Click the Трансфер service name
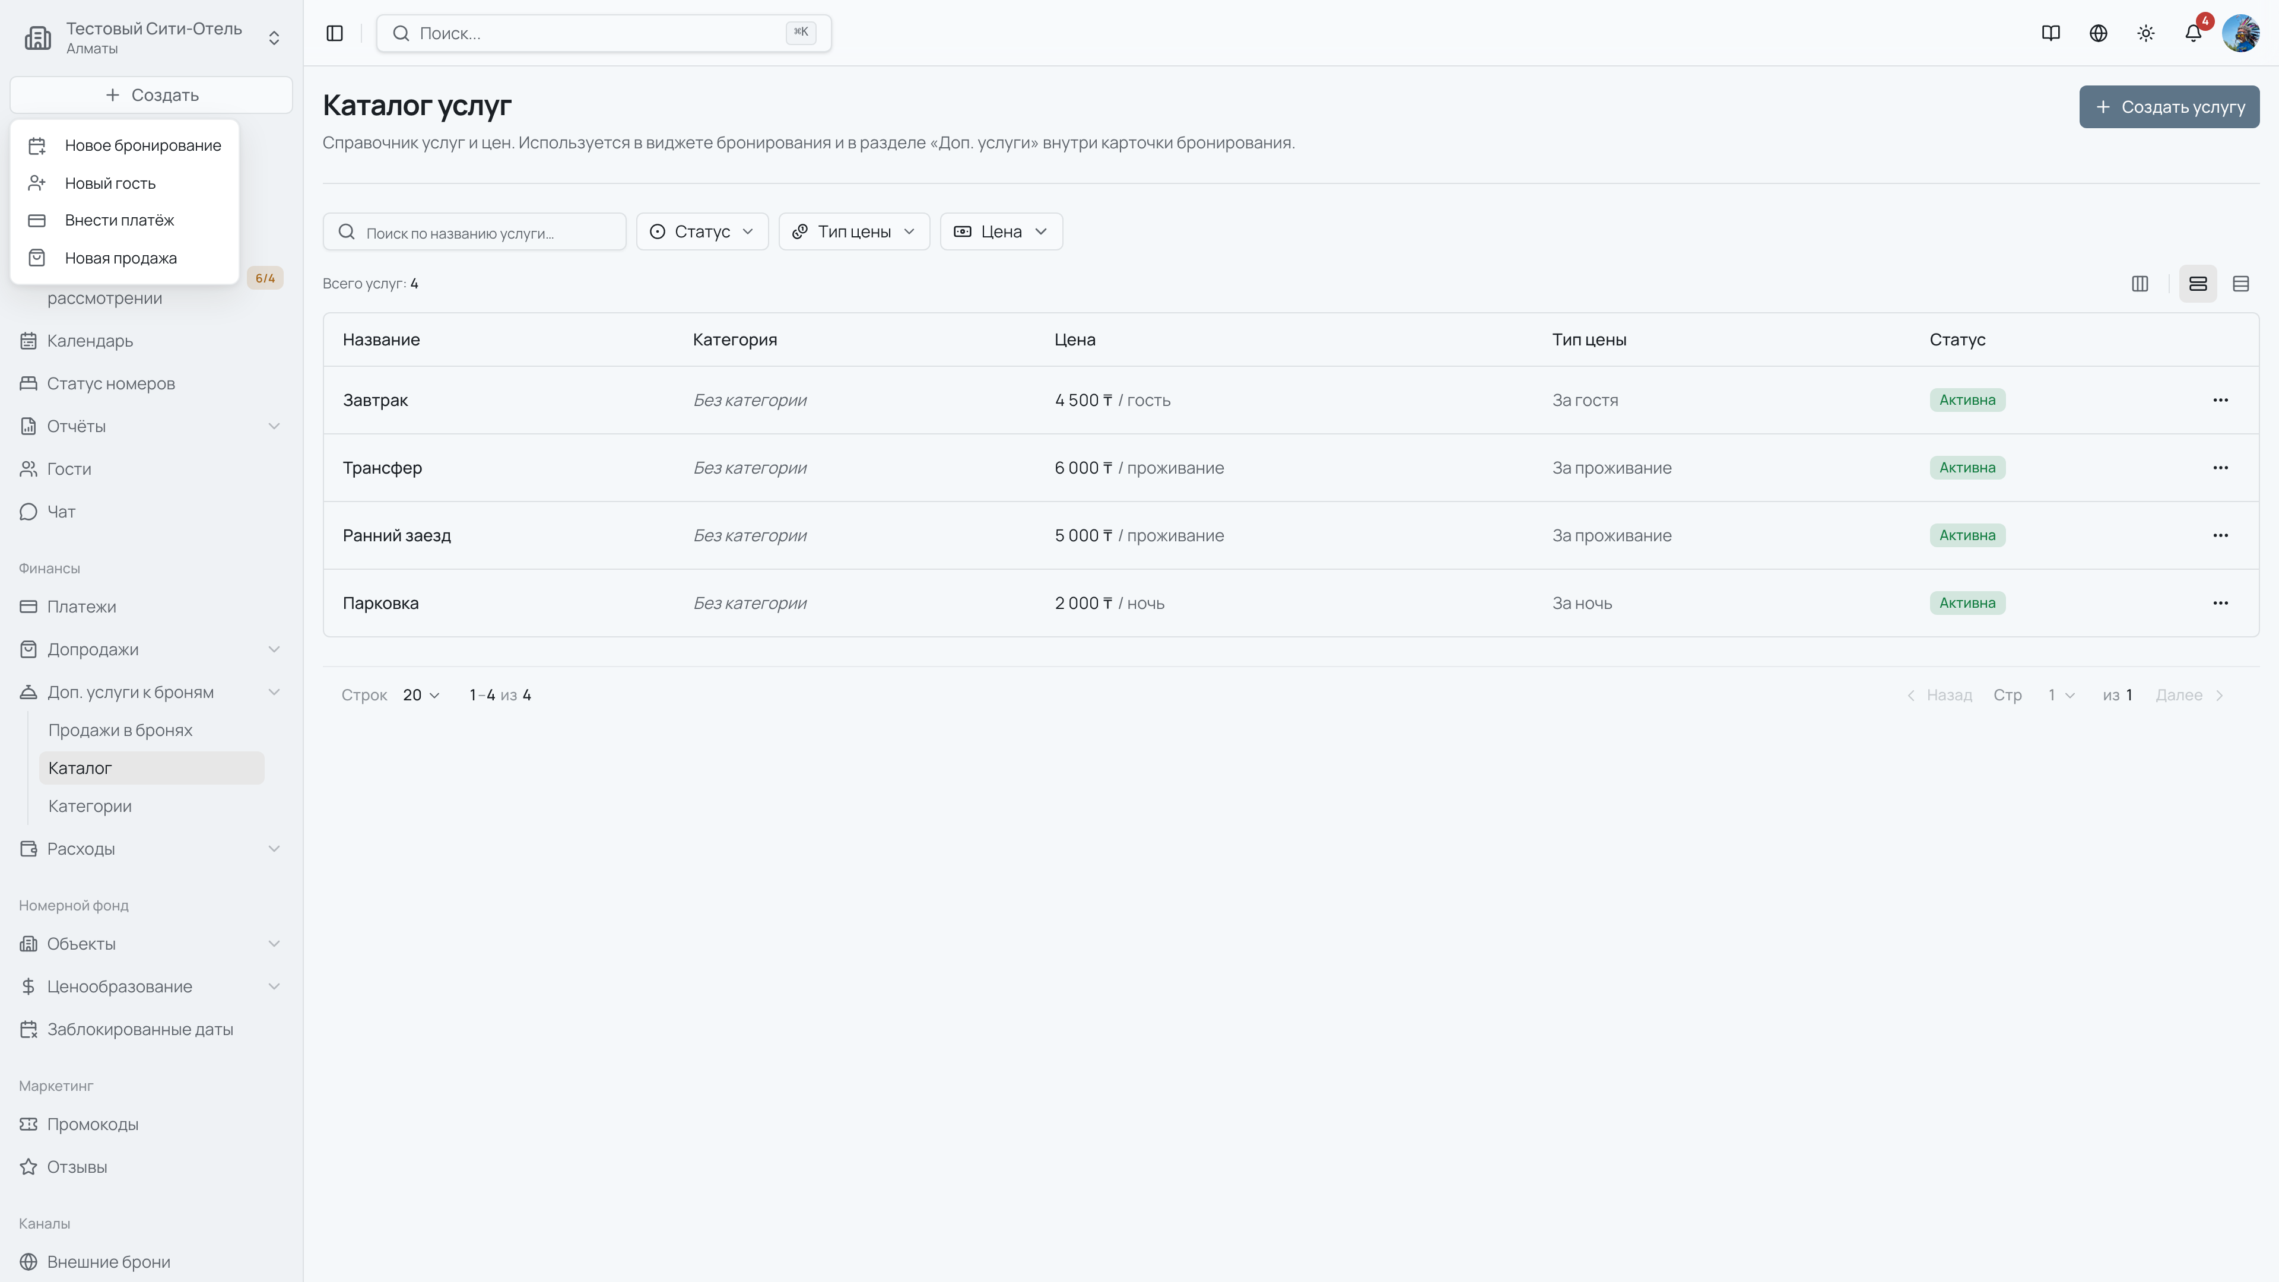Image resolution: width=2279 pixels, height=1282 pixels. (382, 468)
